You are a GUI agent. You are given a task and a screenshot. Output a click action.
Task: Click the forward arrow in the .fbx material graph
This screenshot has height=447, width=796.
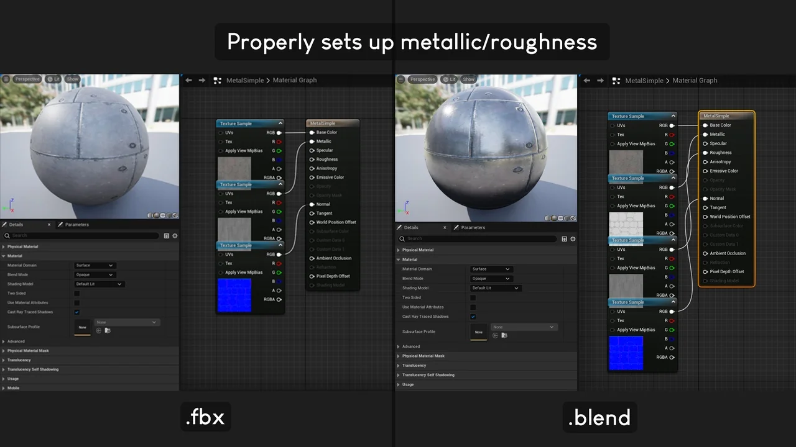coord(201,80)
